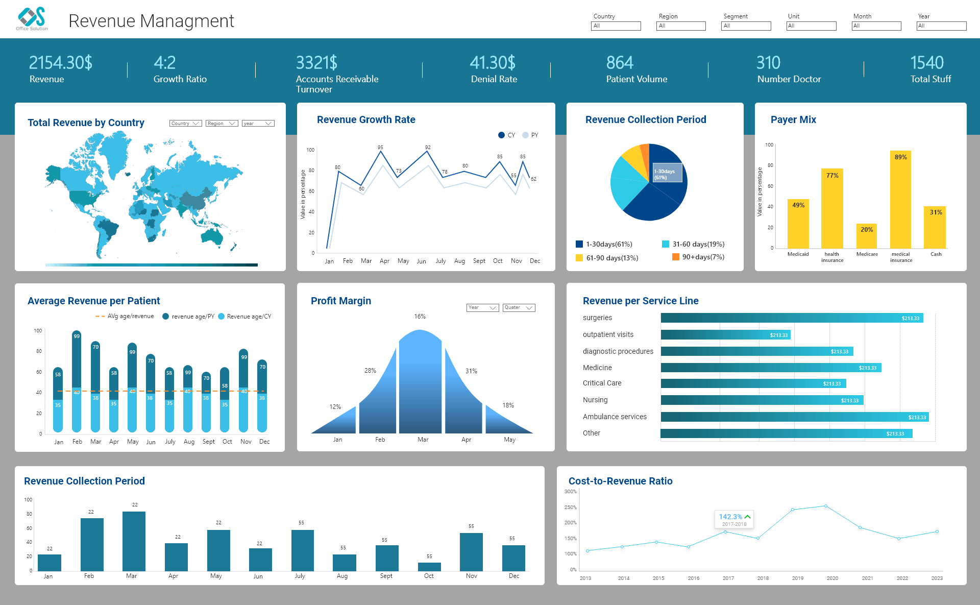Click the Revenue age/CY legend marker
Viewport: 980px width, 605px height.
point(221,317)
